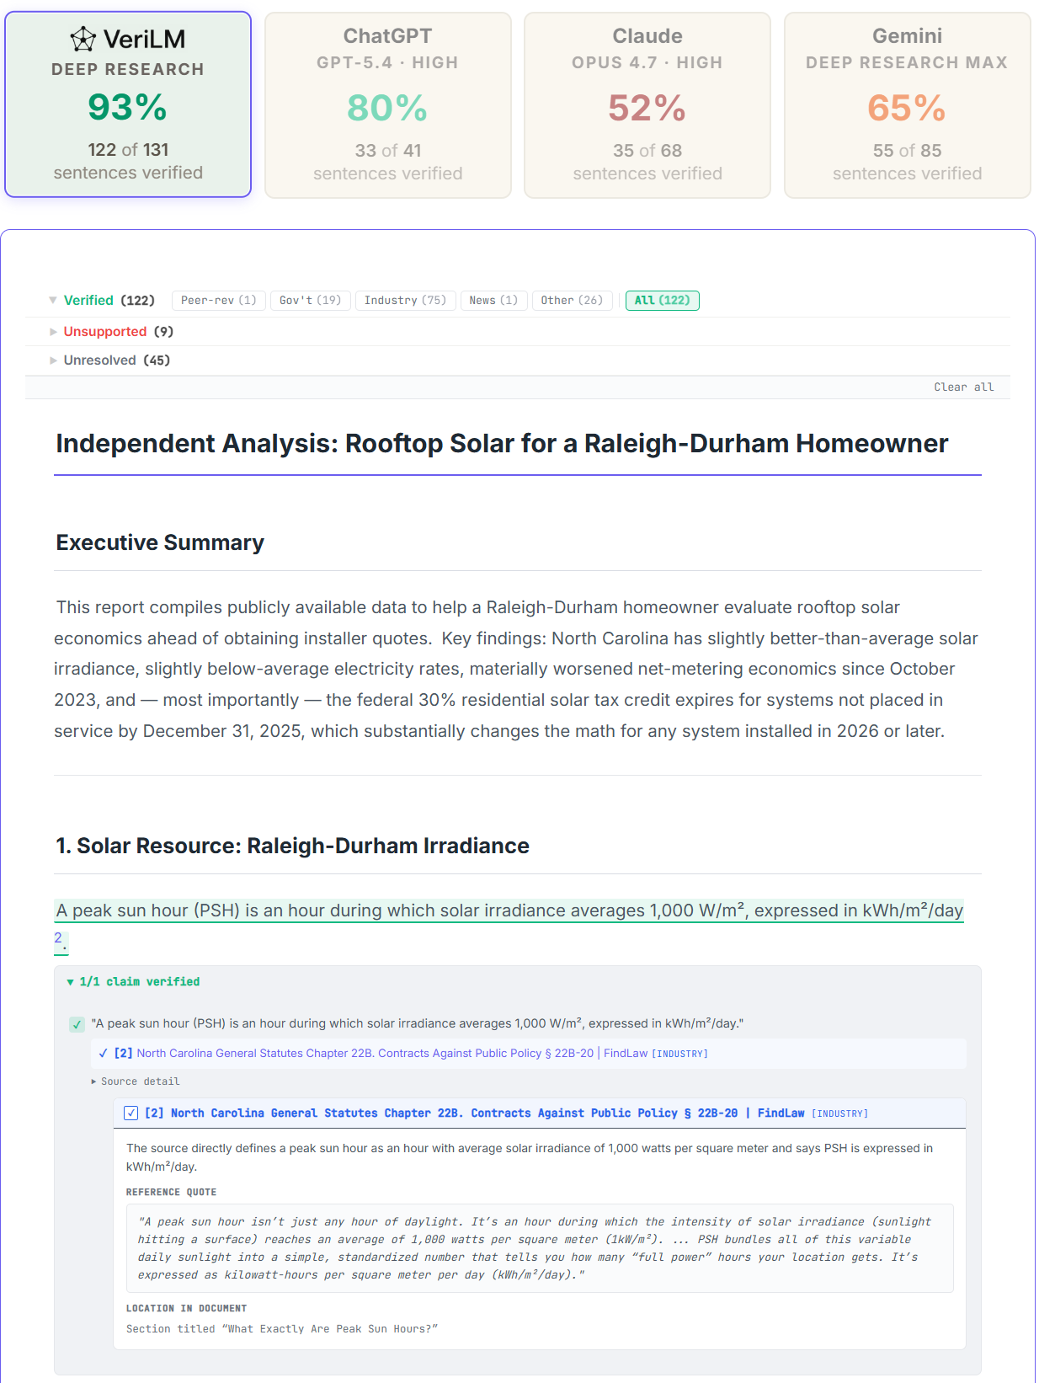
Task: Click the Solar Resource: Raleigh-Durham Irradiance heading
Action: tap(292, 846)
